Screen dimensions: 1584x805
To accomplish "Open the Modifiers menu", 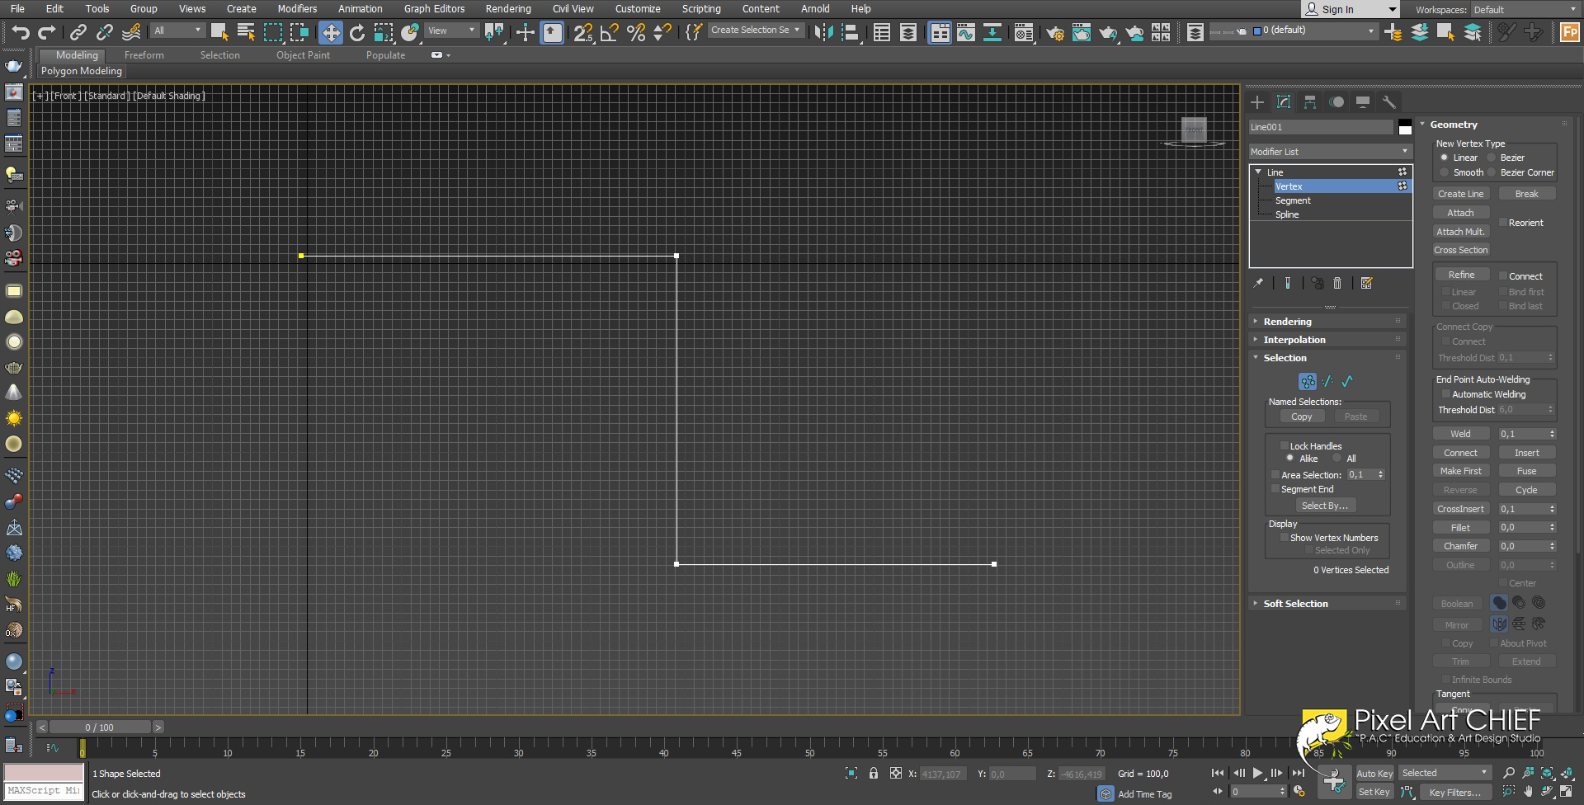I will pyautogui.click(x=297, y=9).
